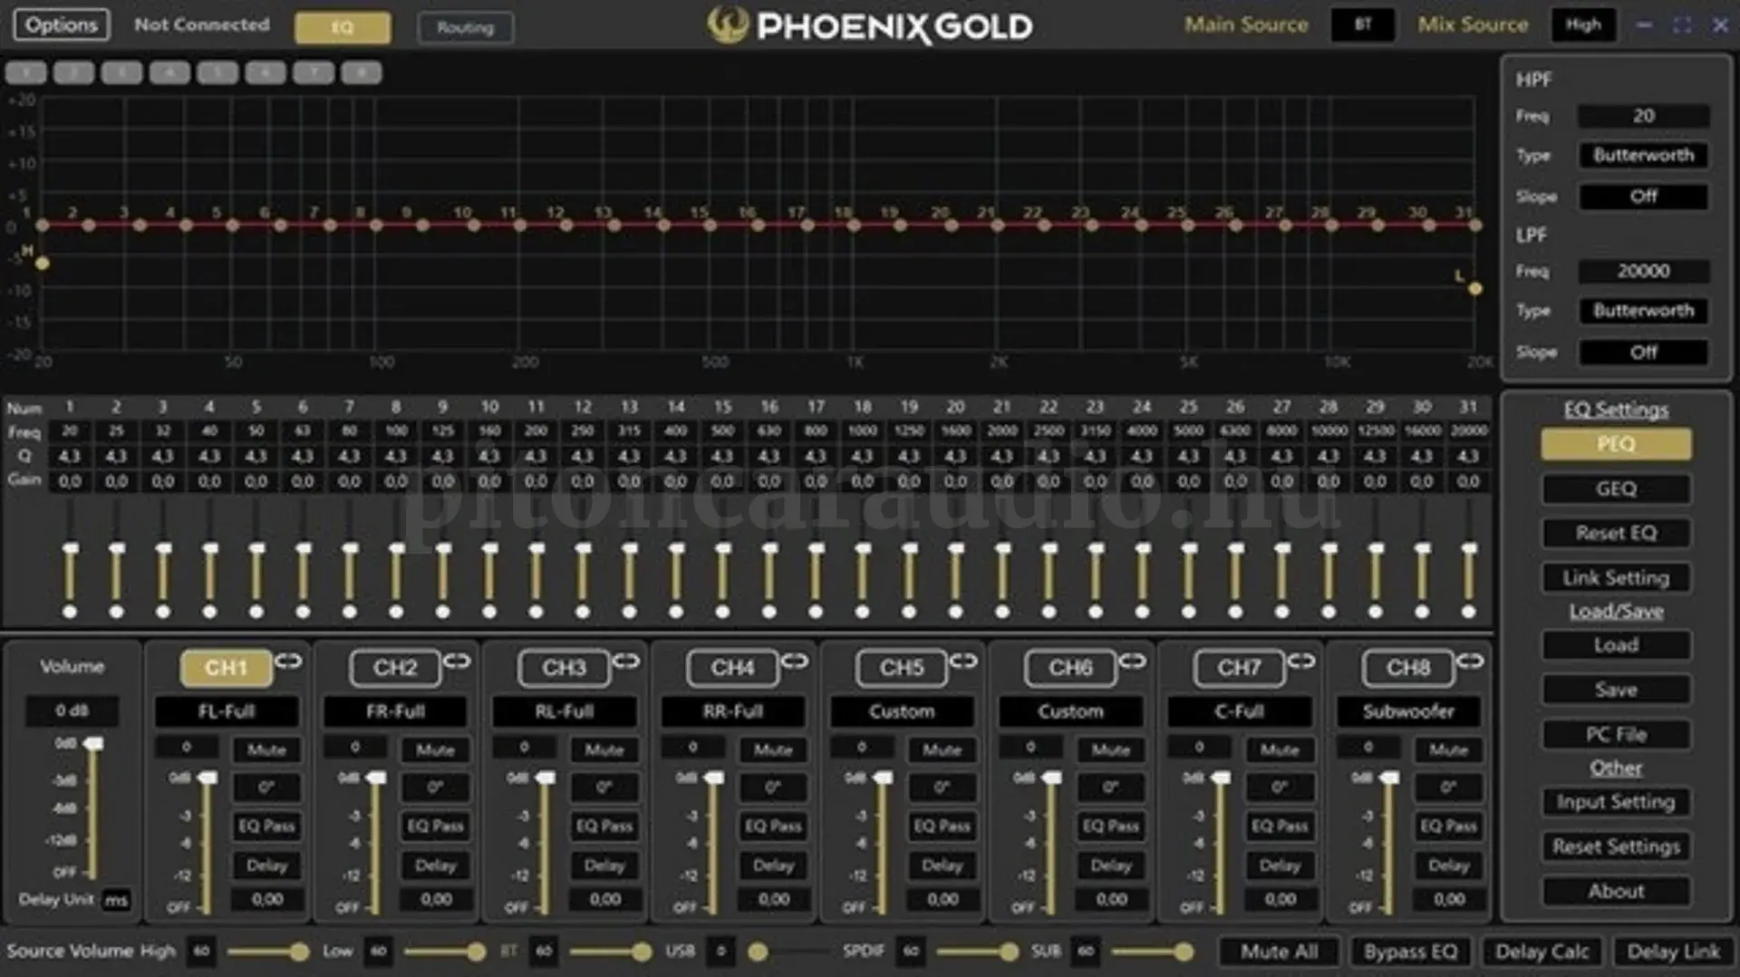Toggle the link icon beside CH8

[1470, 661]
